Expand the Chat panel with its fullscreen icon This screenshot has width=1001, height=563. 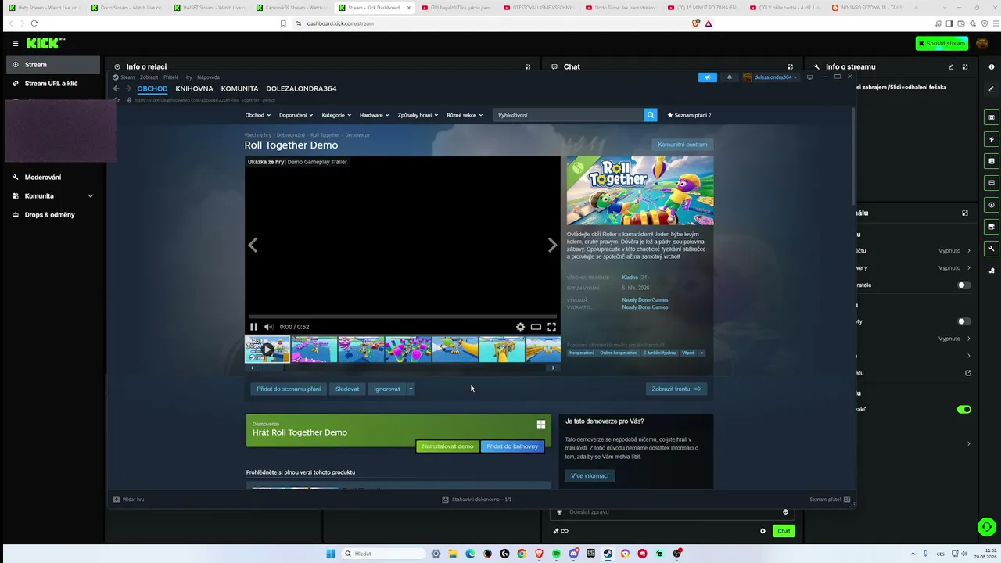click(790, 66)
